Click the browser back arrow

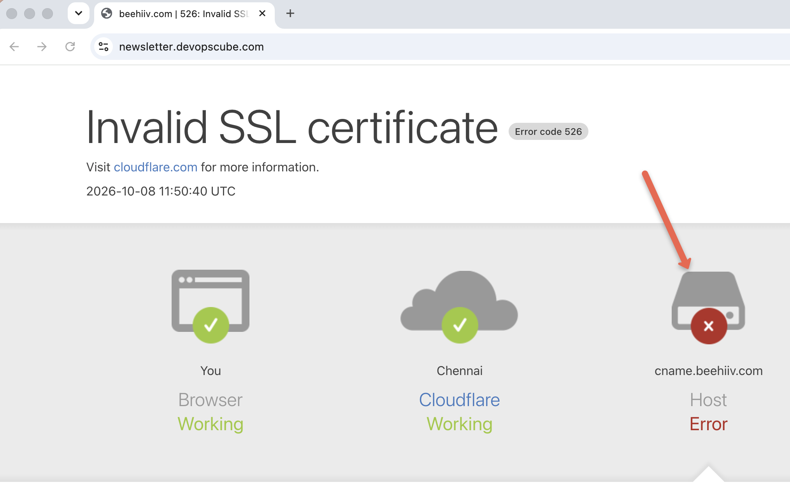[x=14, y=47]
